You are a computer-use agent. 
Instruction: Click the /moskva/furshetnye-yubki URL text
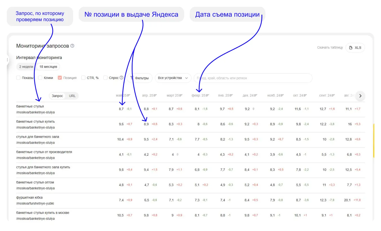(35, 203)
